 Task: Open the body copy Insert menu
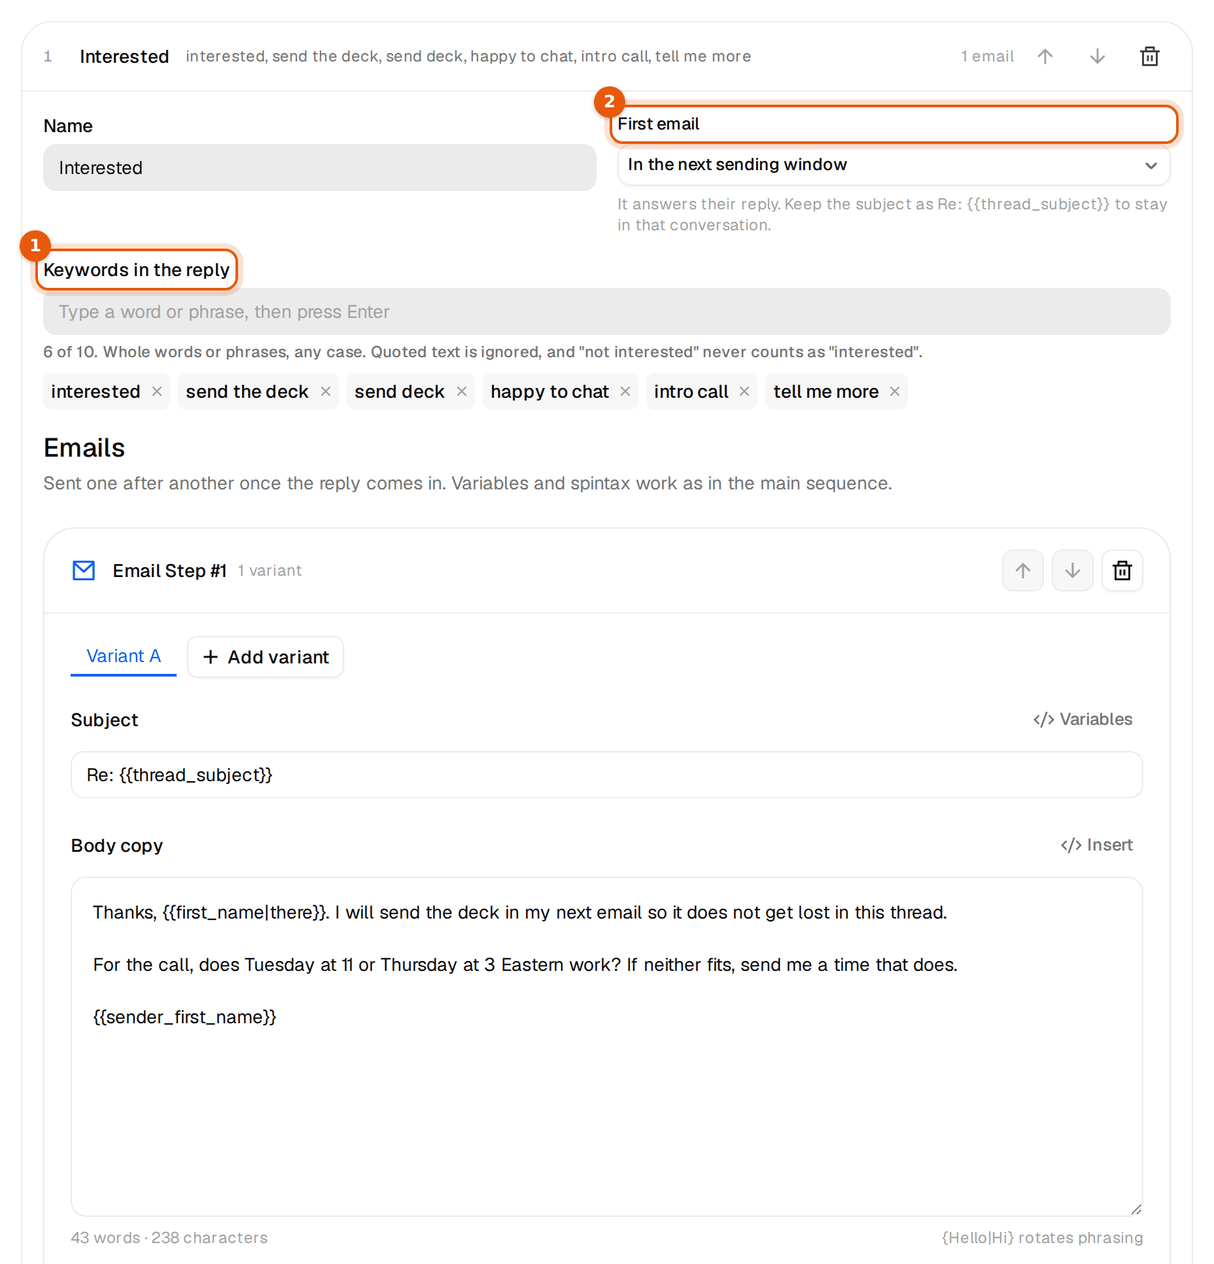click(1096, 845)
